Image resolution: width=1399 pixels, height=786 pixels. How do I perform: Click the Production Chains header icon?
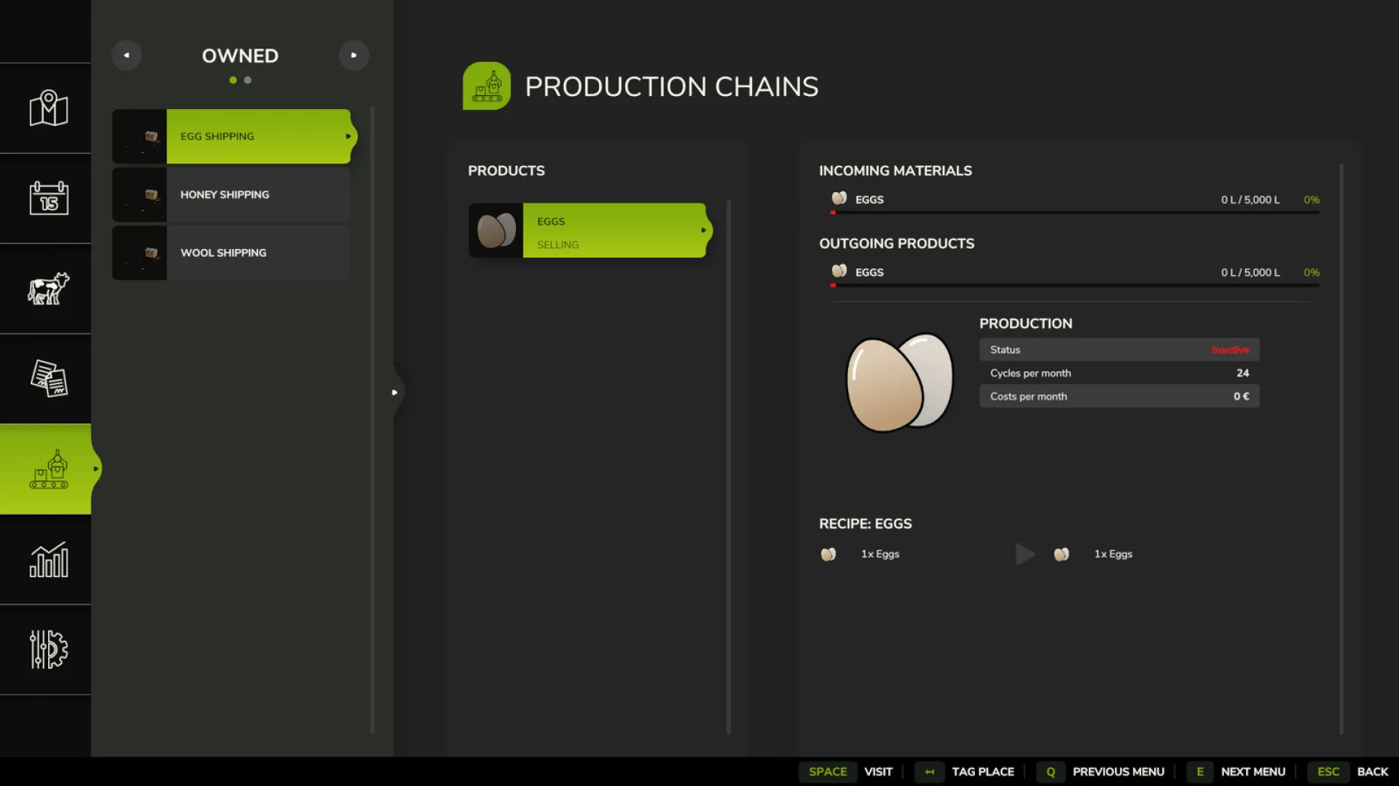(x=487, y=86)
